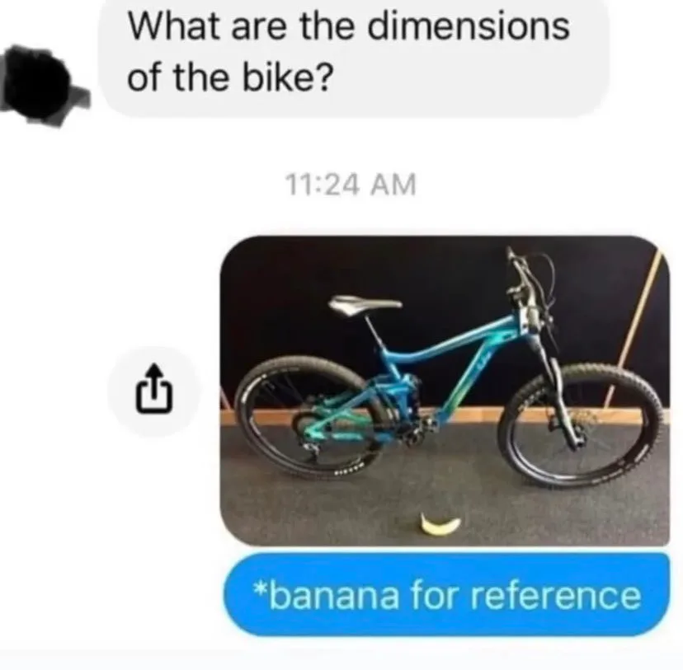Click the word "dimensions" in the message
The image size is (683, 670).
(469, 26)
